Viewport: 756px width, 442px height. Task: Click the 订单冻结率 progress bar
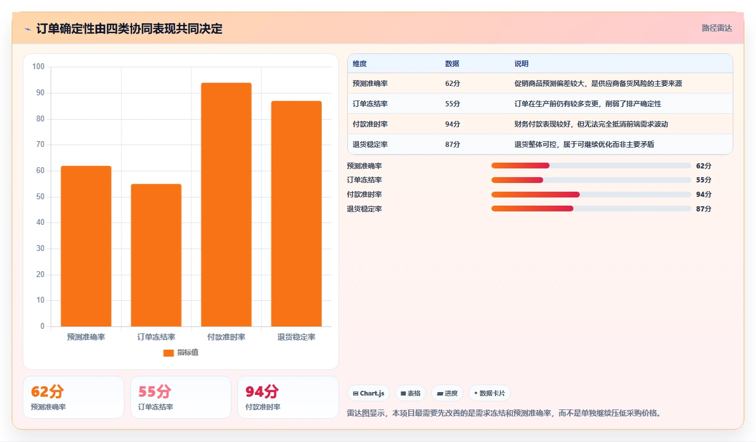(591, 180)
